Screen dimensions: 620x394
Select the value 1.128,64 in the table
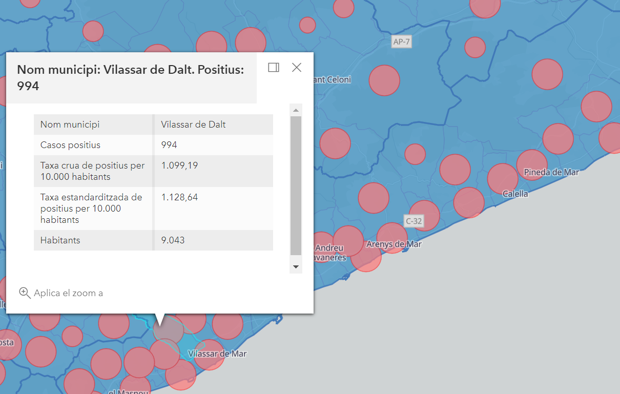tap(179, 197)
